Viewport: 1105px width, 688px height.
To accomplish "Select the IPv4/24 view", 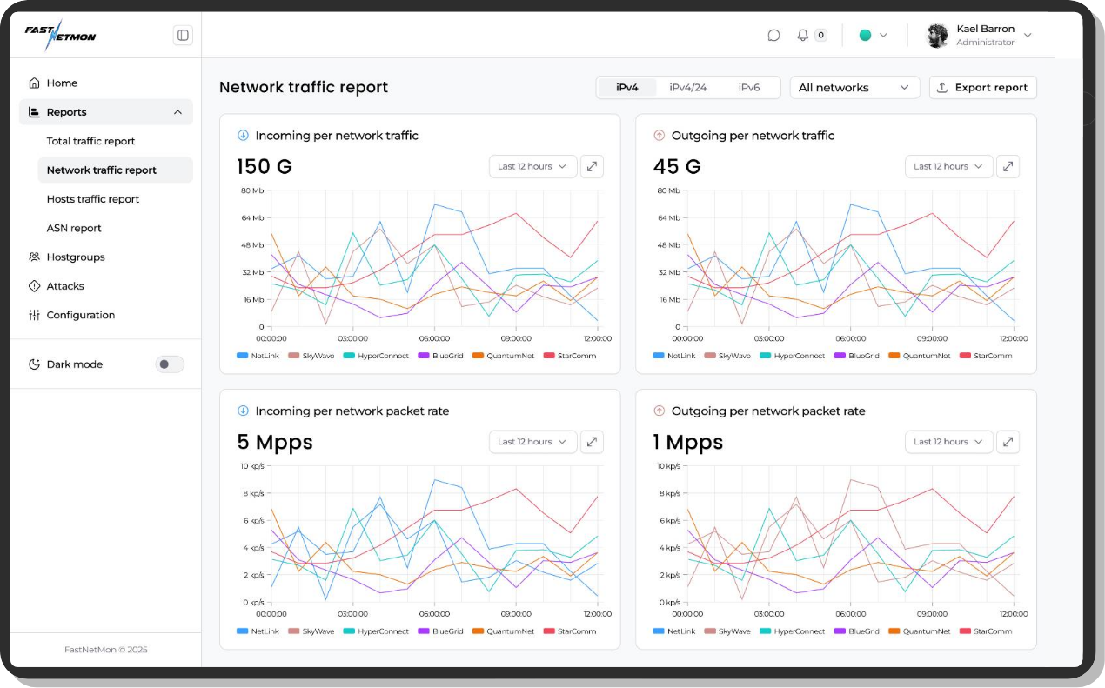I will coord(690,87).
